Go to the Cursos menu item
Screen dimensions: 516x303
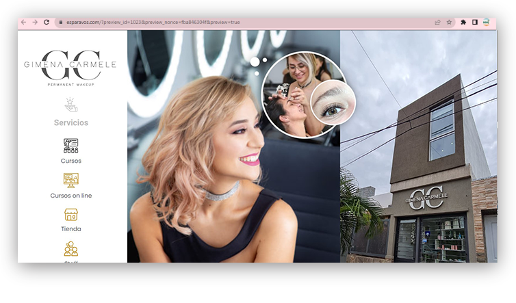coord(71,161)
